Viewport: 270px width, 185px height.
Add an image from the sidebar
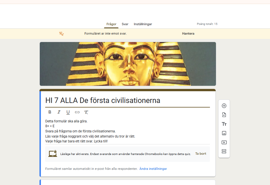224,133
